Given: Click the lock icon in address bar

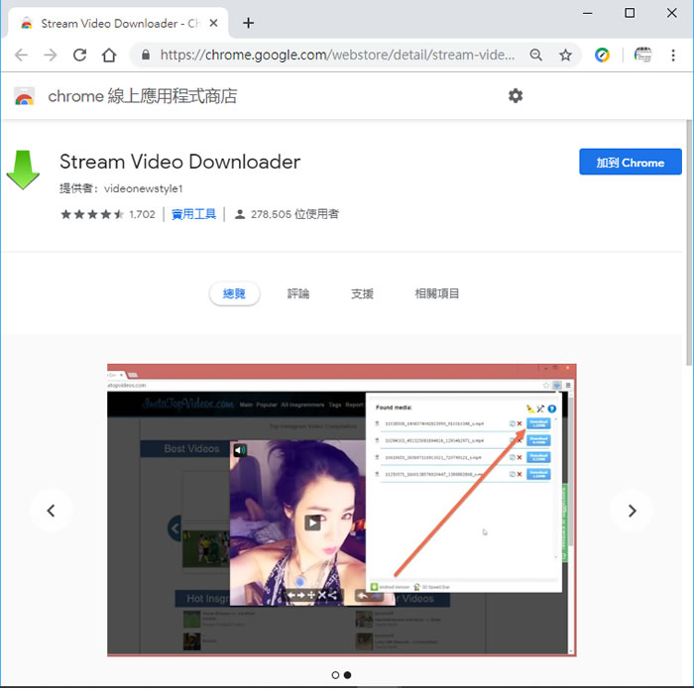Looking at the screenshot, I should 146,55.
